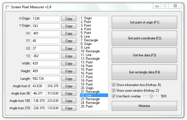Select list entry 8. Origin
This screenshot has height=120, width=187.
[x=94, y=44]
